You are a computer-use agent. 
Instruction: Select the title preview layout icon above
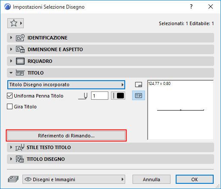point(139,85)
